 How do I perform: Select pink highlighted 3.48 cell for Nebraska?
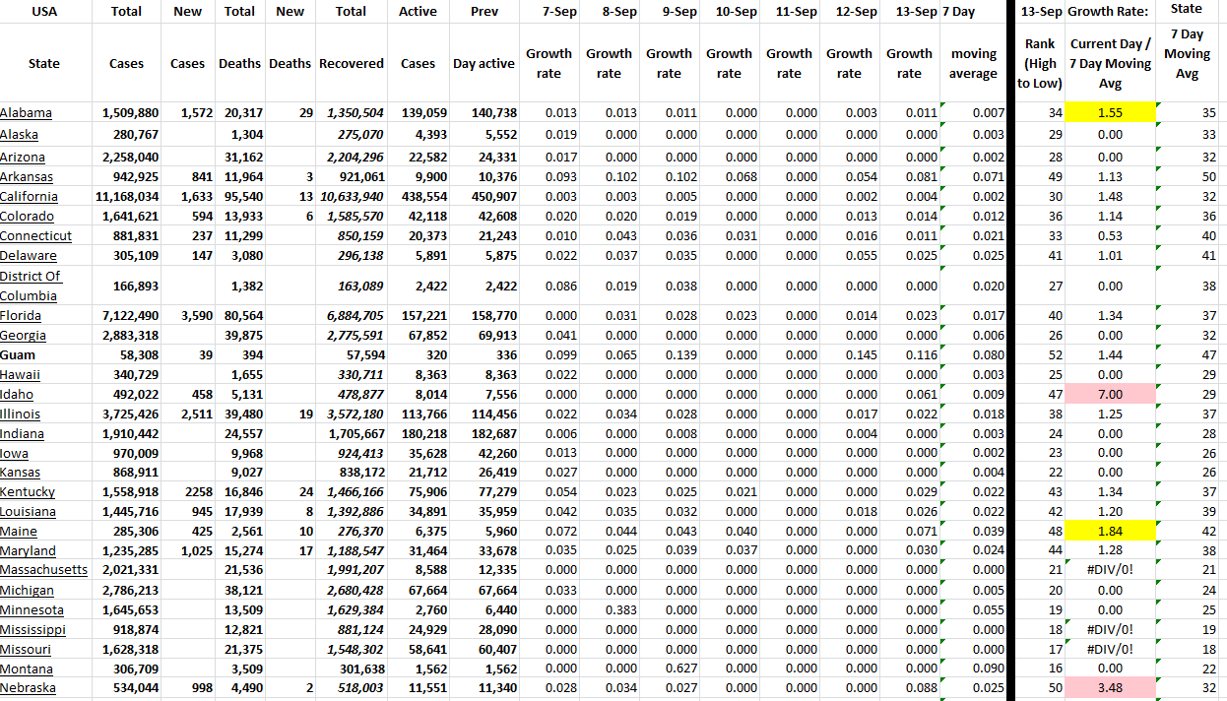click(x=1110, y=687)
